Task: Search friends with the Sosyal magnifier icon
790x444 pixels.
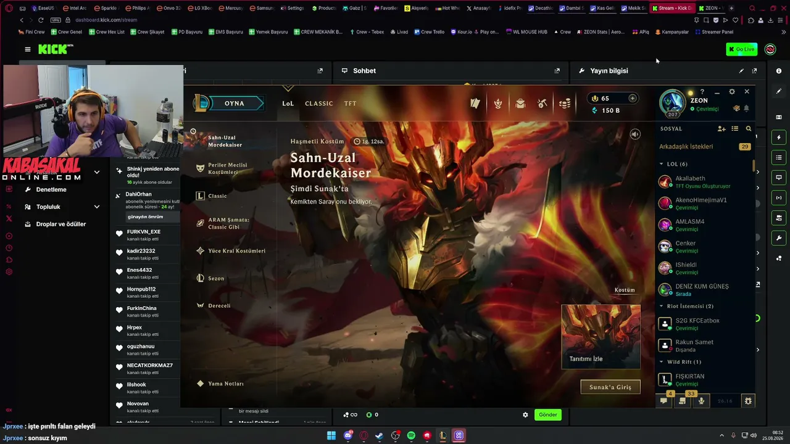Action: (749, 129)
